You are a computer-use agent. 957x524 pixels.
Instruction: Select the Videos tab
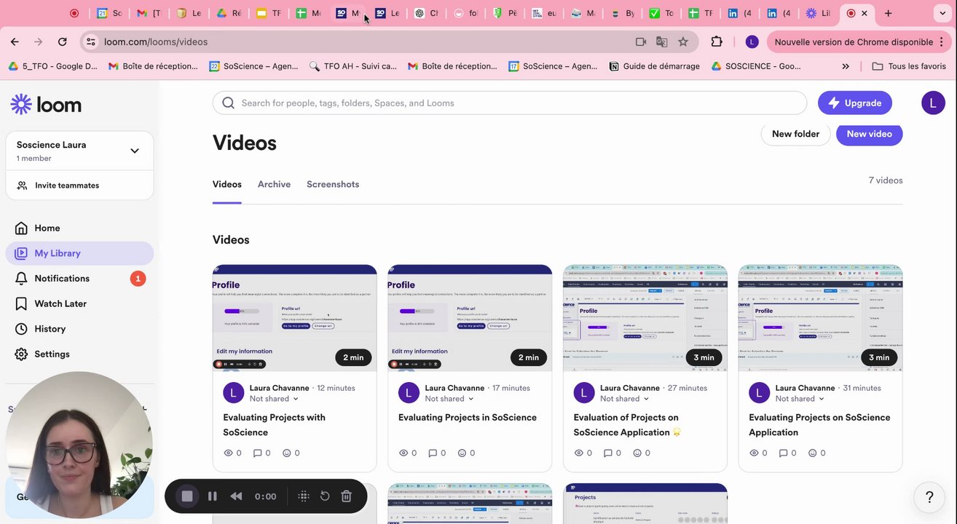coord(227,185)
